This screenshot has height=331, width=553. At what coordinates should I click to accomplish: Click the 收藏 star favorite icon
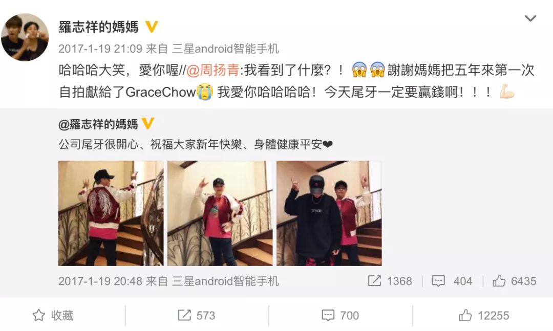click(38, 315)
